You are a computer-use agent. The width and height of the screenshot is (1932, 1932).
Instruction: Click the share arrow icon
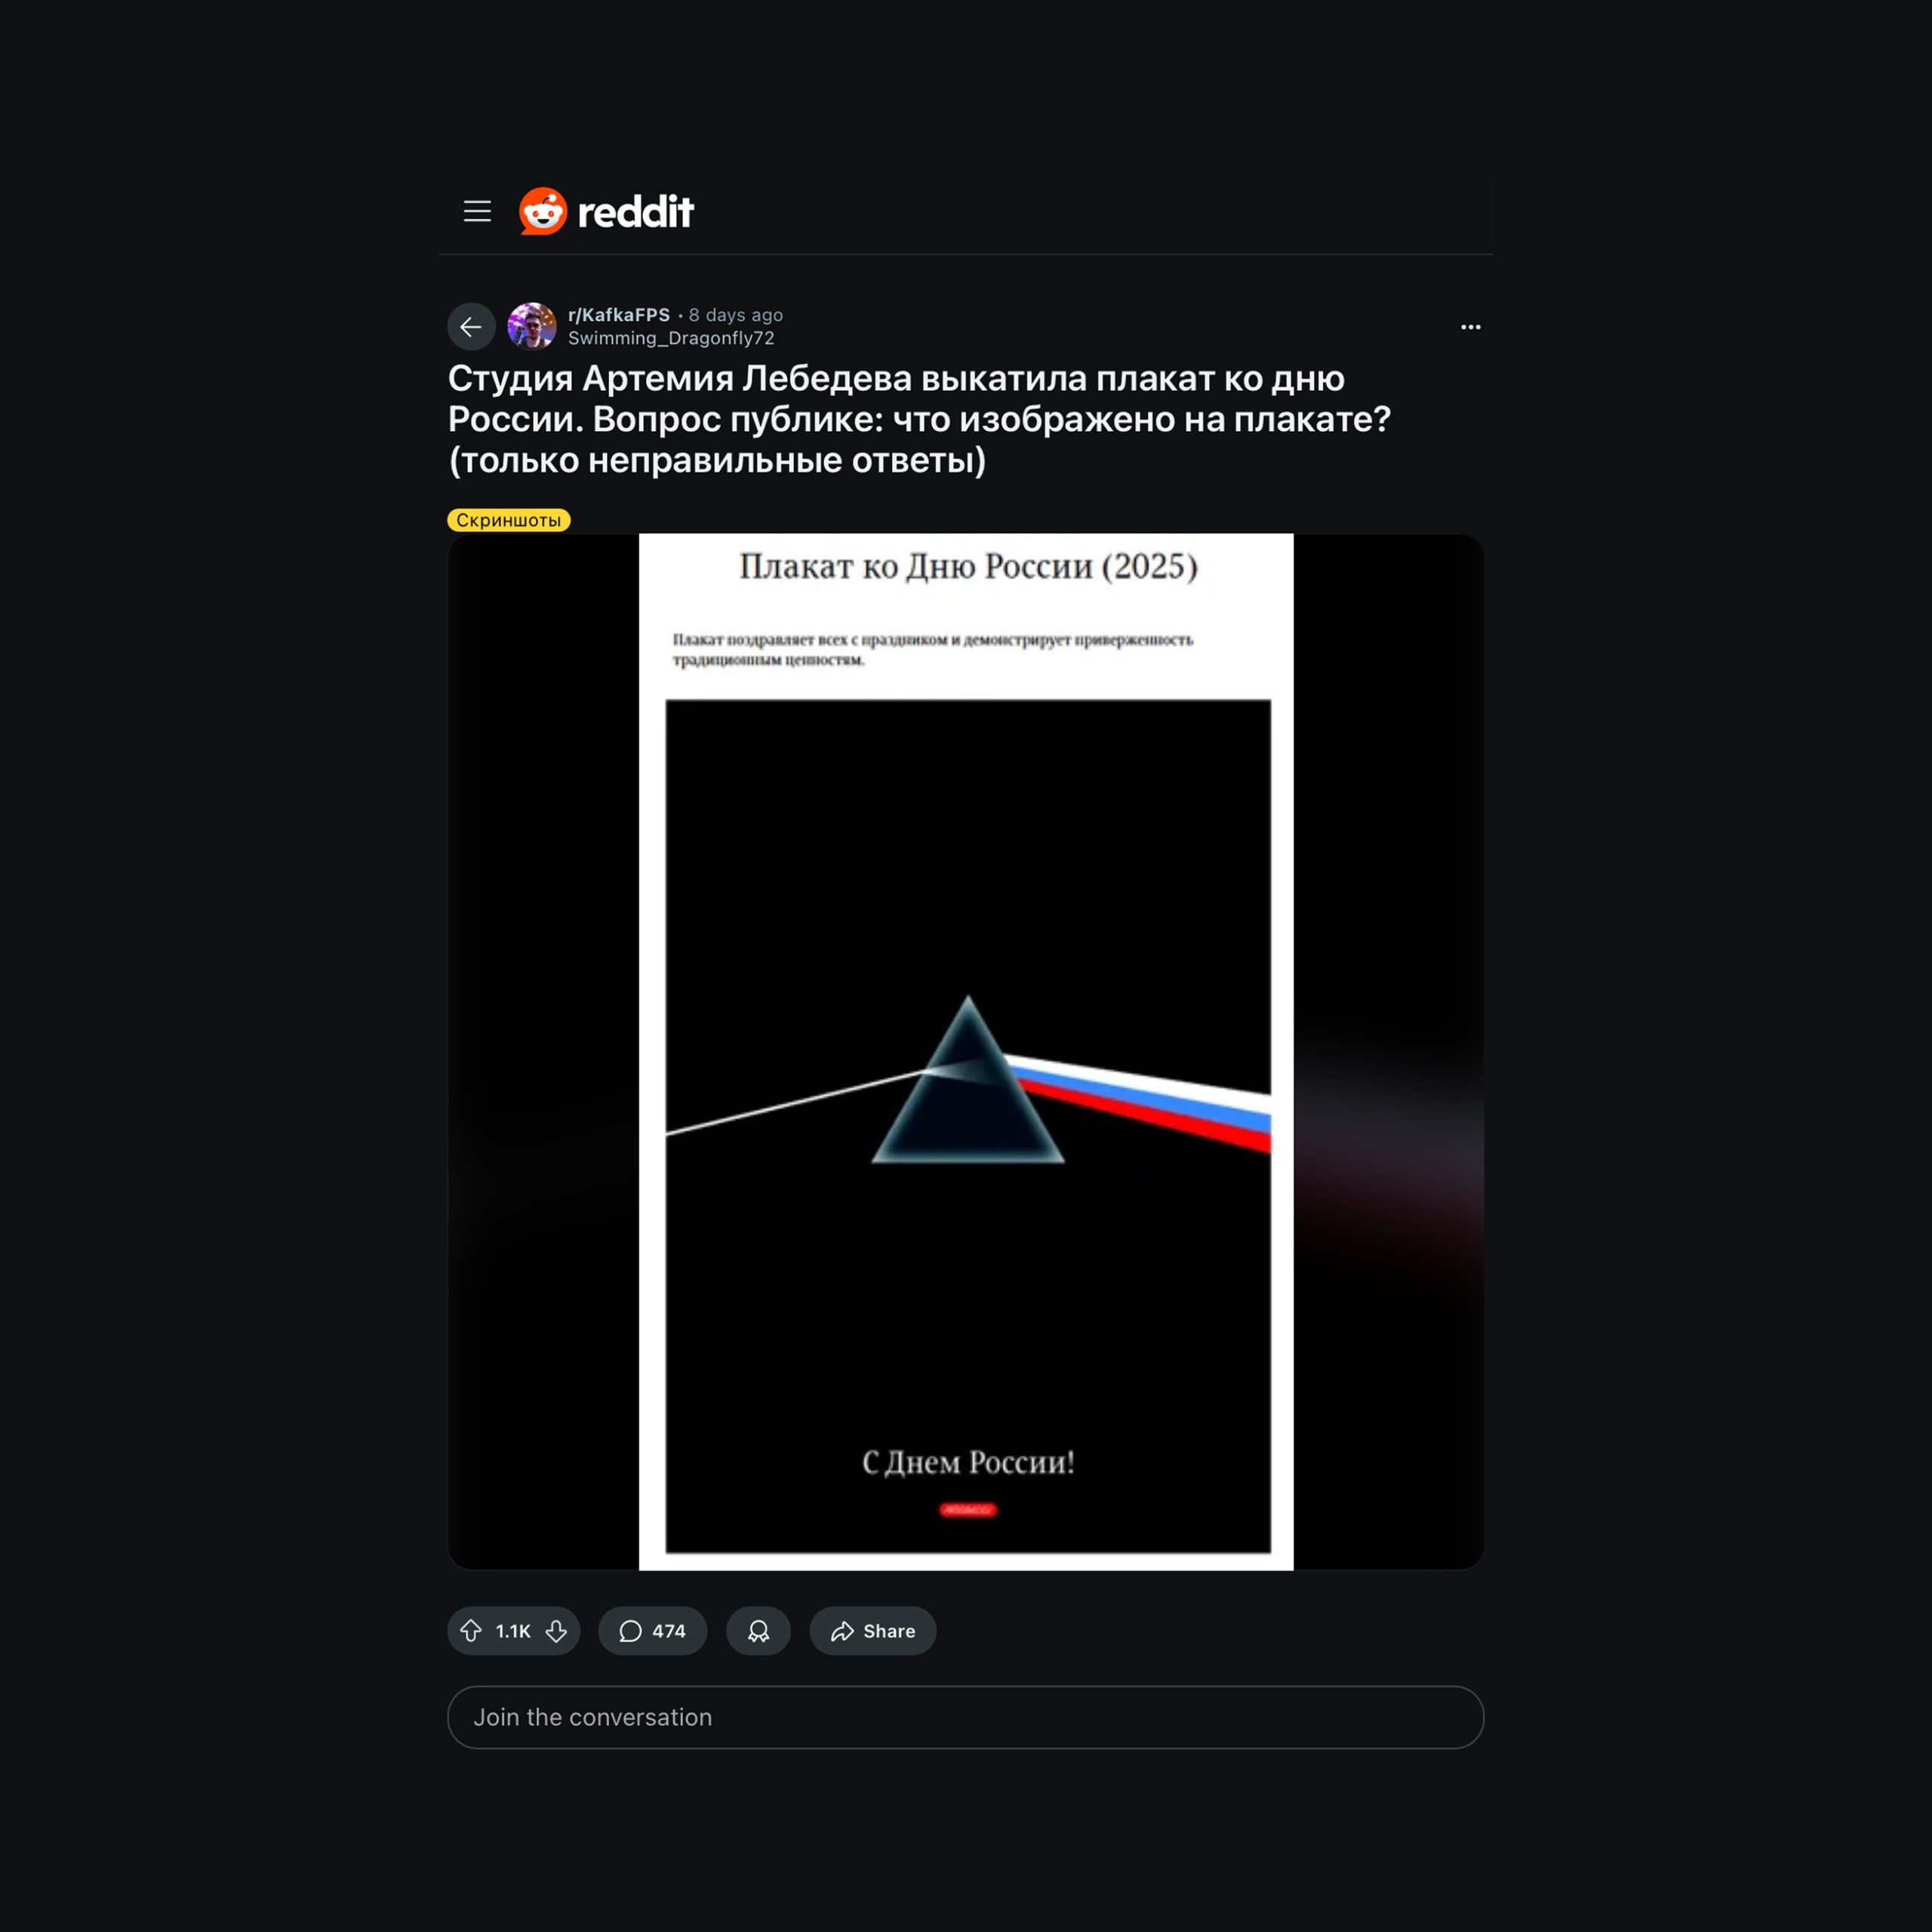842,1631
